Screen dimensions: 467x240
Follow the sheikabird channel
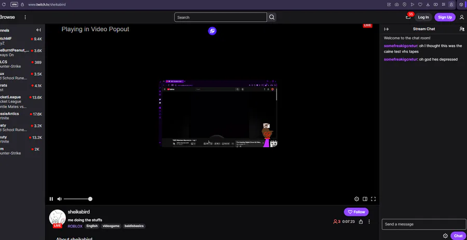coord(356,211)
